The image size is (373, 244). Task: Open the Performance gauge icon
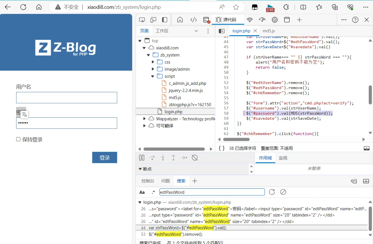[x=262, y=20]
